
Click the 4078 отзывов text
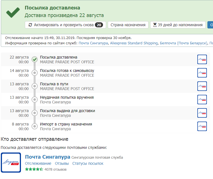tap(56, 169)
